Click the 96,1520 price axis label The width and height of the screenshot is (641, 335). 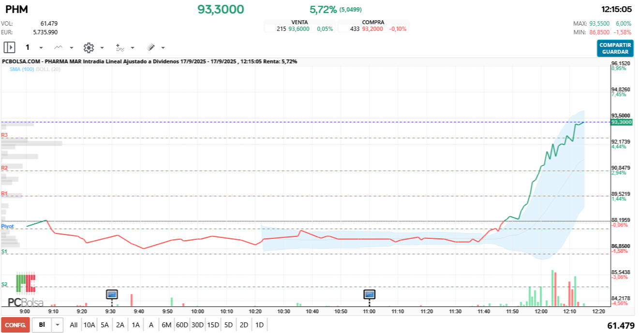click(x=621, y=63)
